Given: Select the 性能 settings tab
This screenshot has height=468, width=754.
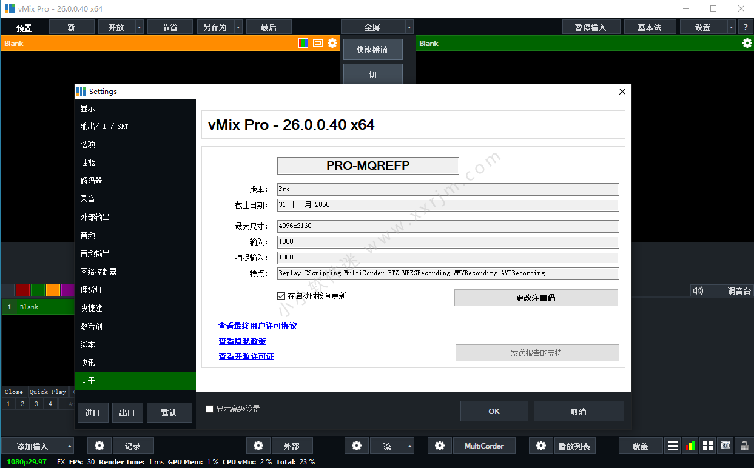Looking at the screenshot, I should (135, 162).
